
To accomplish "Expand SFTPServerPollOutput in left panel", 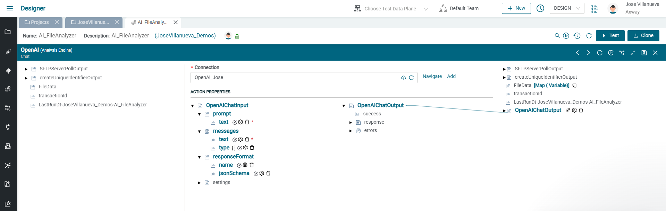I will click(26, 69).
